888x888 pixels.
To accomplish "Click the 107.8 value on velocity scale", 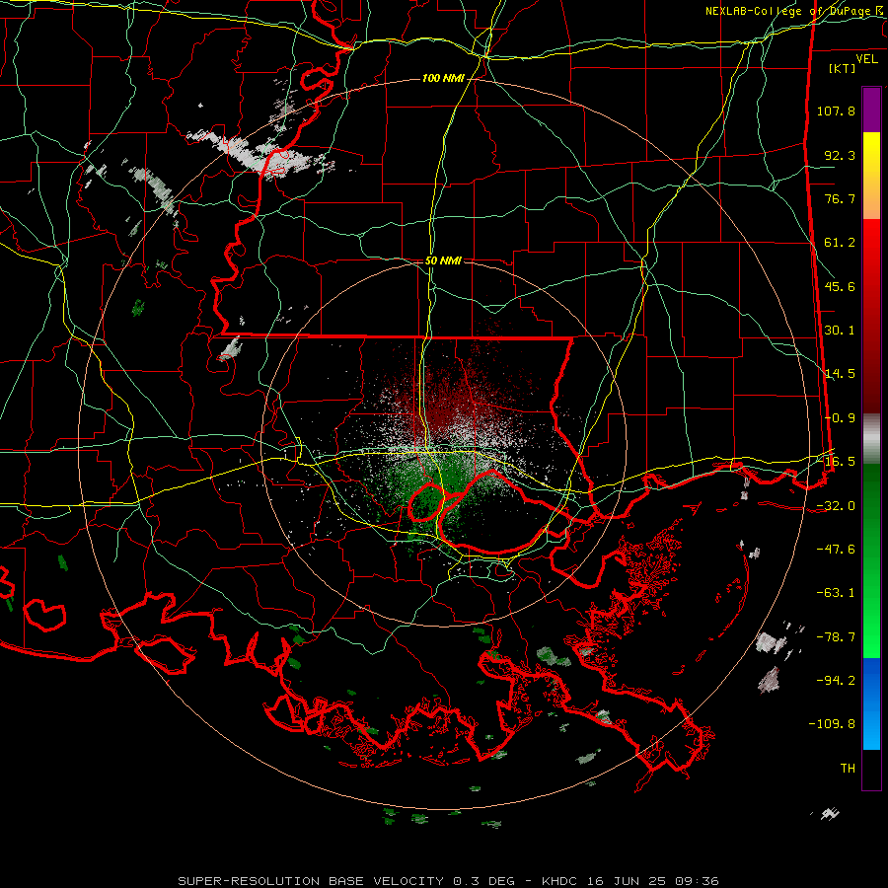I will coord(836,111).
